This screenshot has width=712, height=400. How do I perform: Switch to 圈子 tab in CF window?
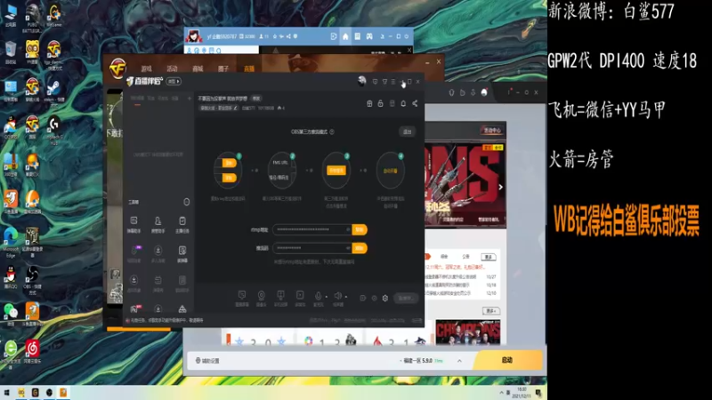coord(223,69)
